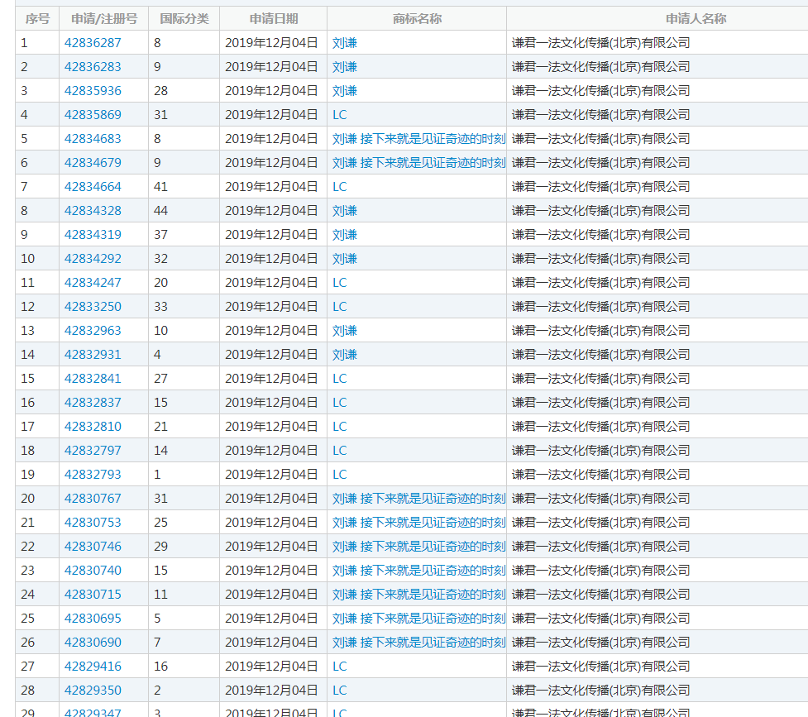
Task: Click trademark LC in row 16
Action: [x=340, y=403]
